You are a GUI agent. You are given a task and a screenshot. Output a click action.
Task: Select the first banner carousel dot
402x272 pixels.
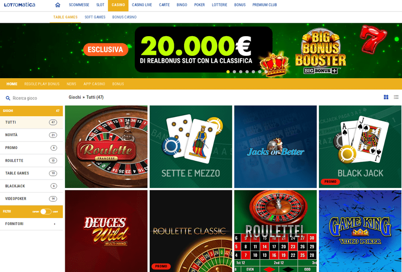[x=228, y=72]
